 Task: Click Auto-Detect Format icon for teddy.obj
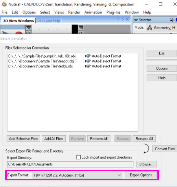[88, 66]
